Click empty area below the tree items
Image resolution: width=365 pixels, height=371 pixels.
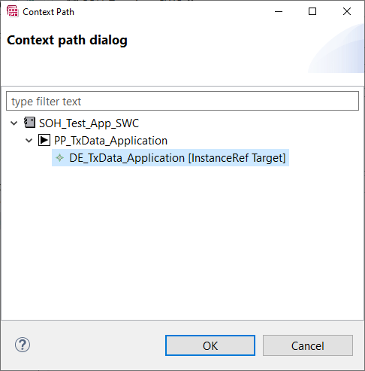(182, 241)
